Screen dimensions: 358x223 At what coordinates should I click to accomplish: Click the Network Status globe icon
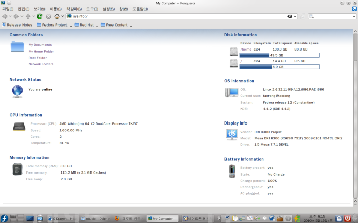[17, 91]
